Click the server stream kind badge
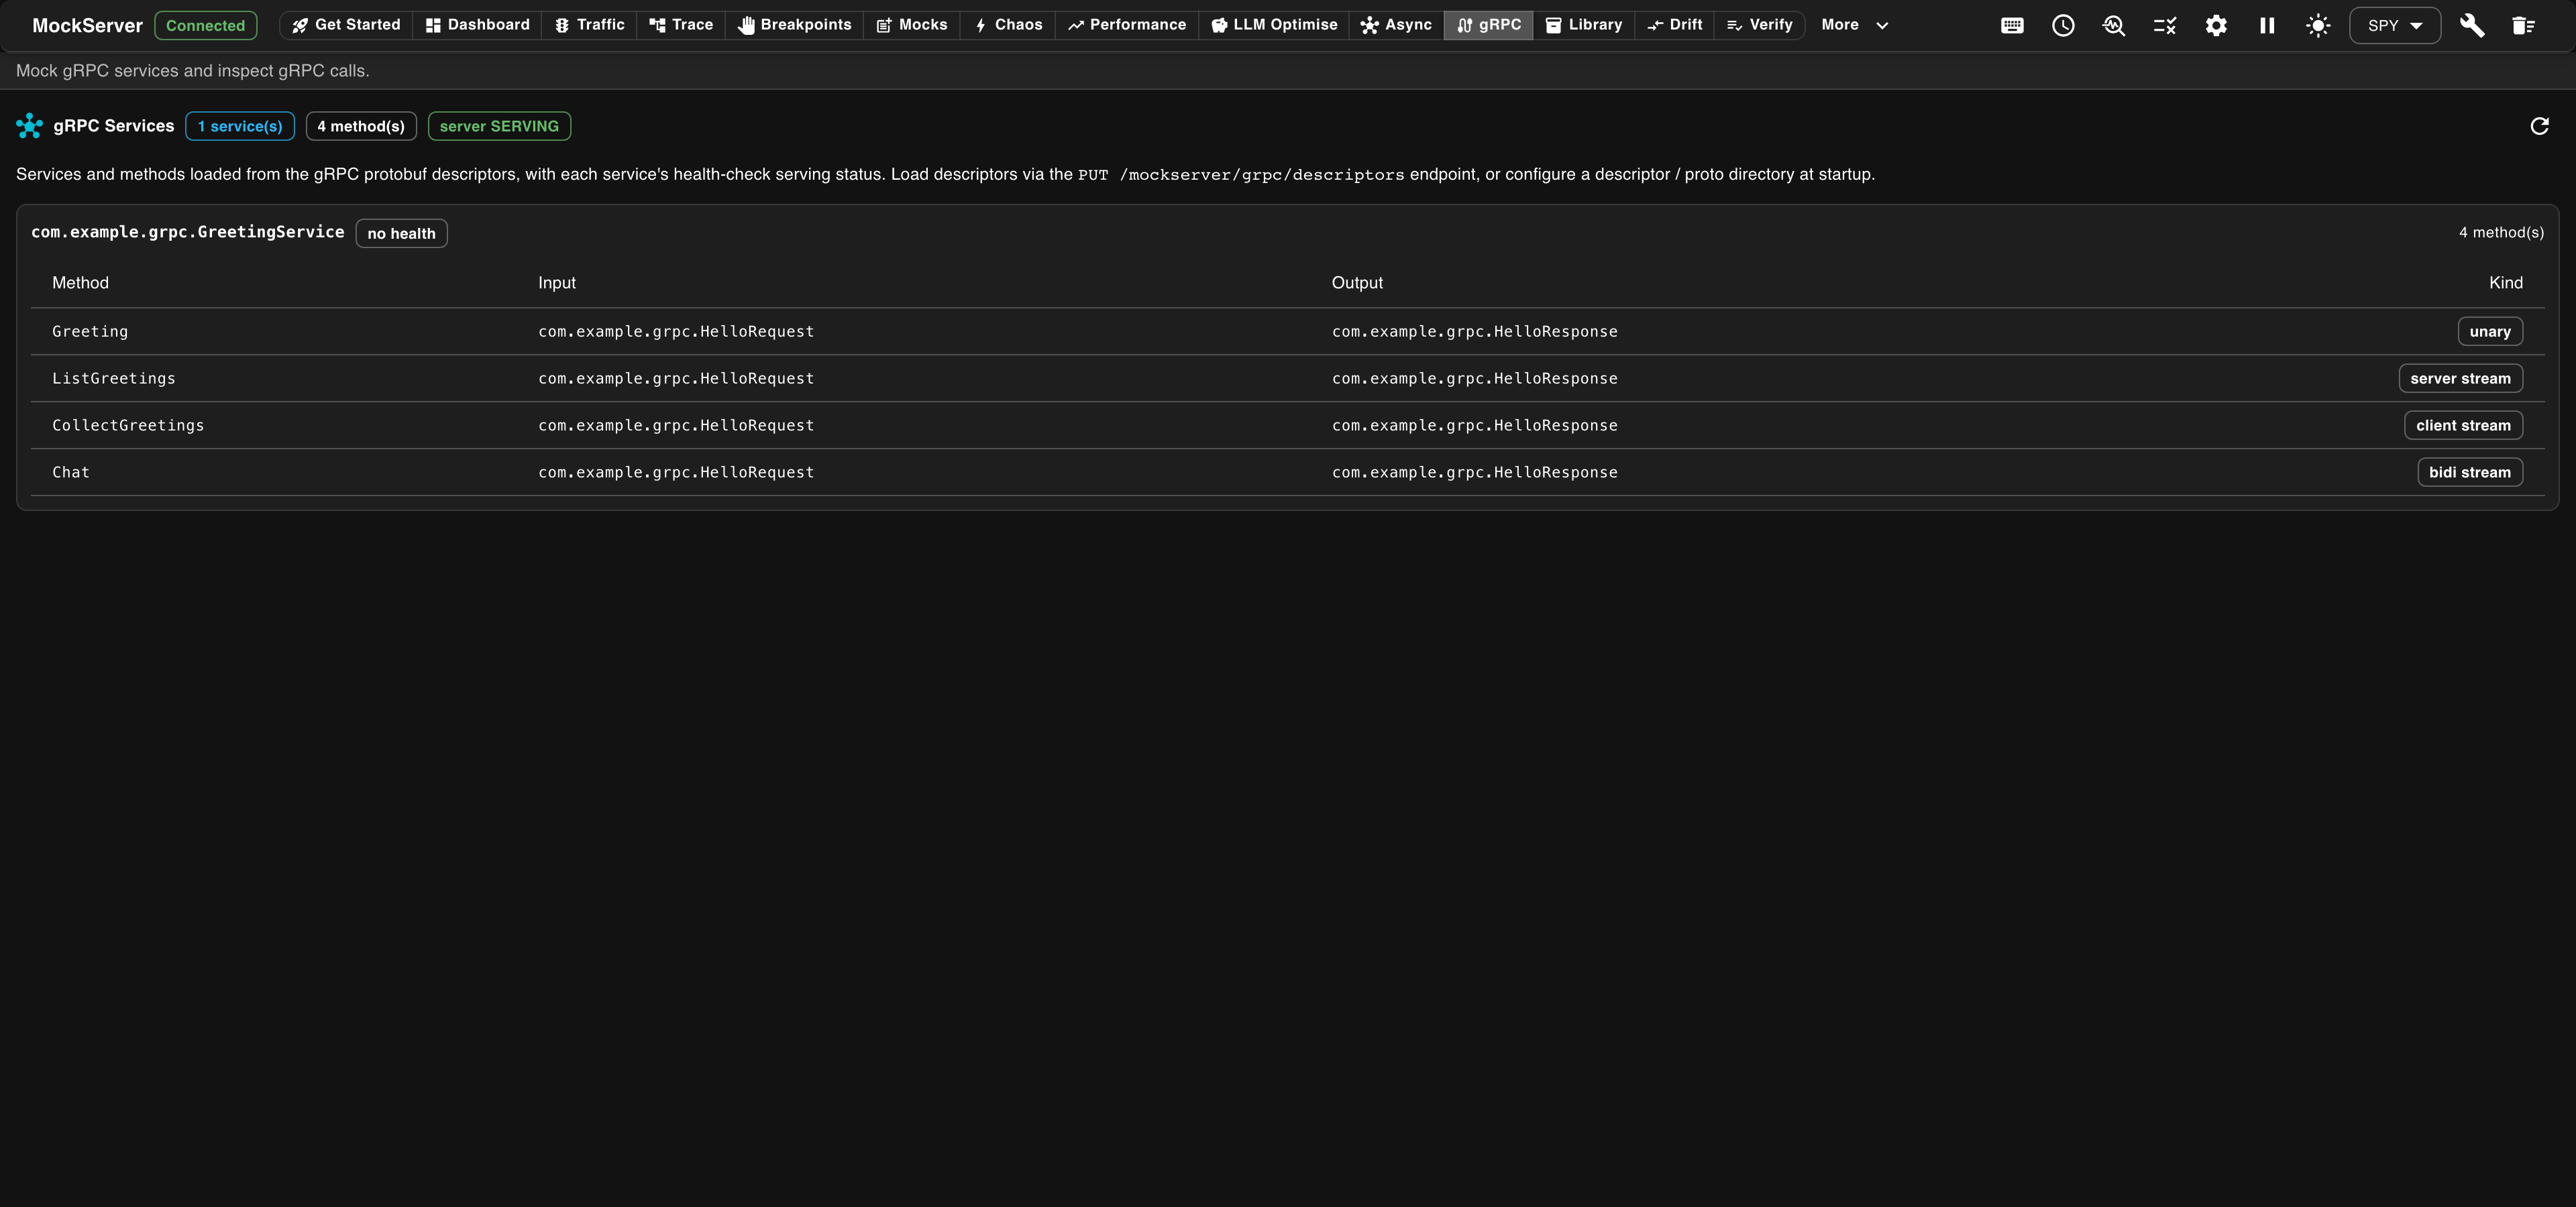The image size is (2576, 1207). (2460, 379)
